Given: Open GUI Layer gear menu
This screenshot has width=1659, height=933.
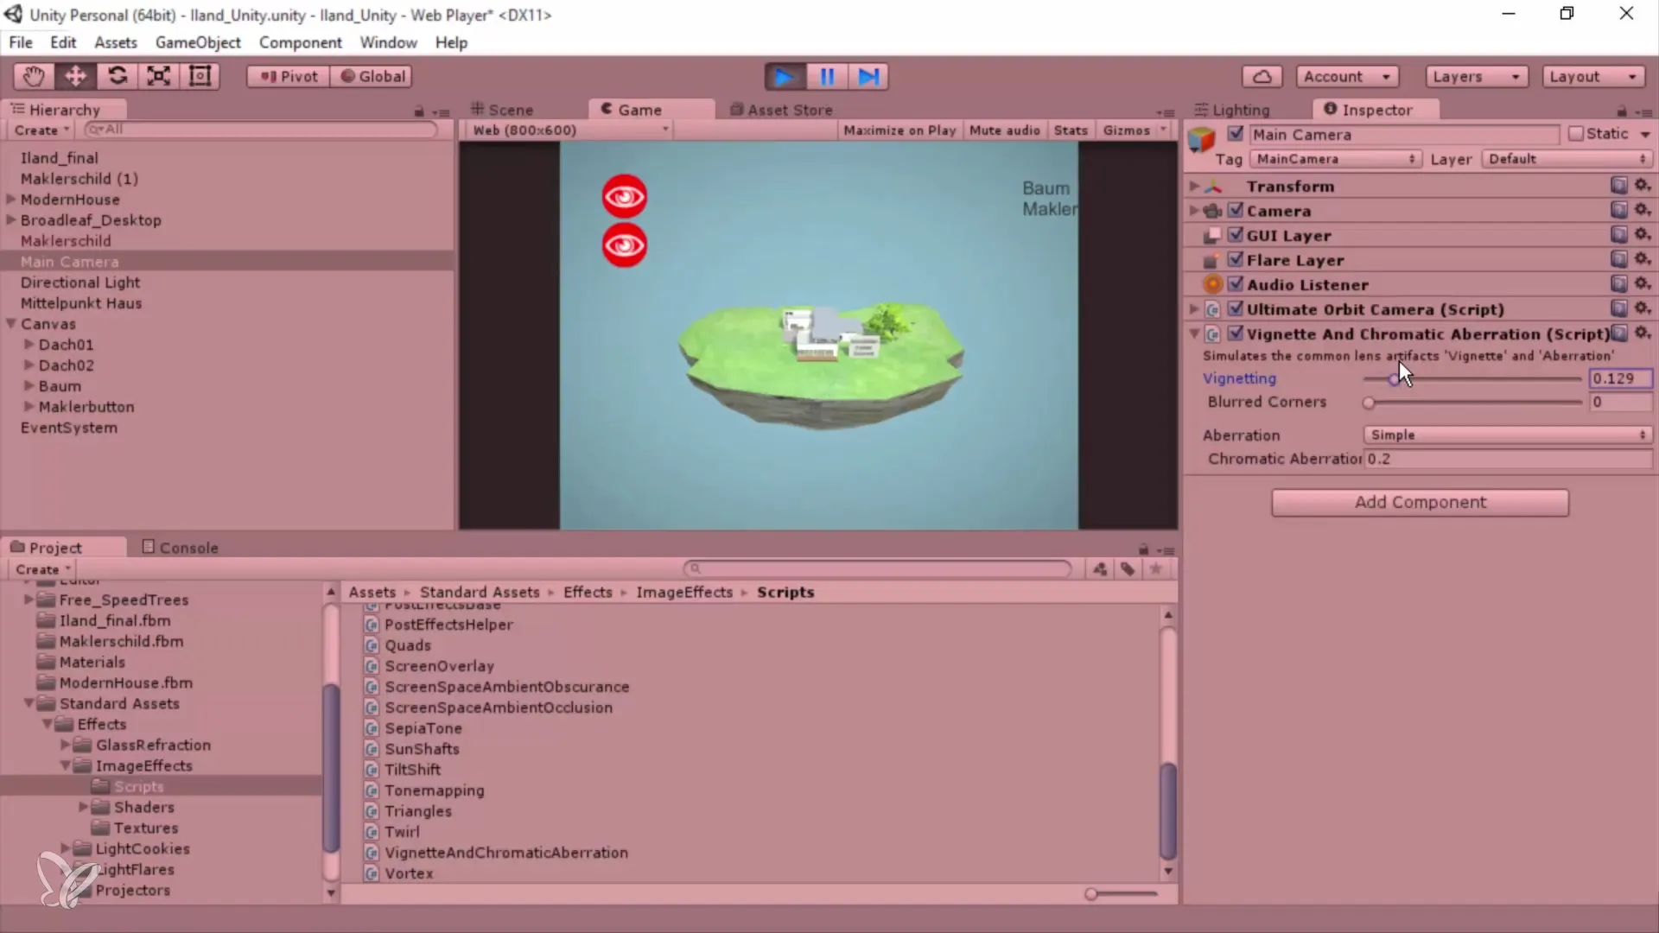Looking at the screenshot, I should coord(1643,234).
